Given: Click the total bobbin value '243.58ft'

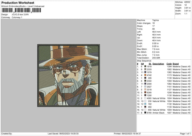Looking at the screenshot, I should coord(156,58).
